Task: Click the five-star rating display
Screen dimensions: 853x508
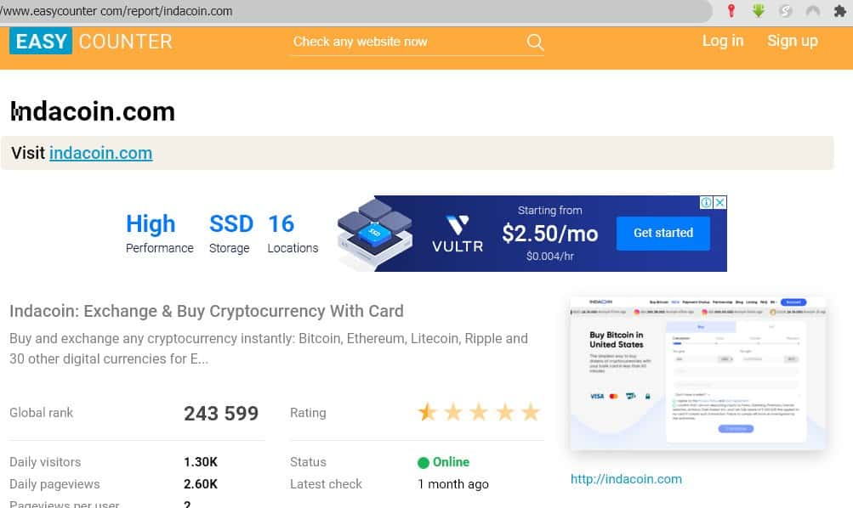Action: 479,413
